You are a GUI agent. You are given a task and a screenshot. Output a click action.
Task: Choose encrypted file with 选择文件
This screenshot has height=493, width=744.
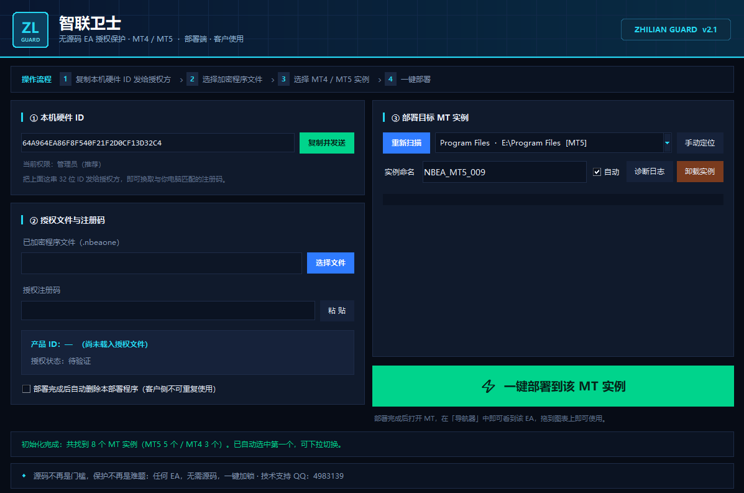(331, 263)
